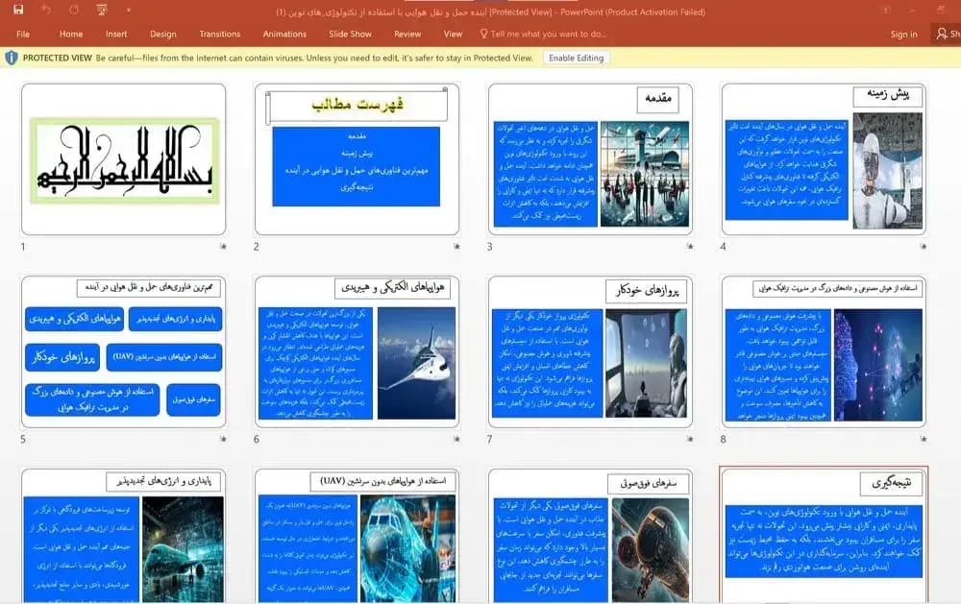This screenshot has width=961, height=604.
Task: Open the Slide Show ribbon tab
Action: (x=350, y=35)
